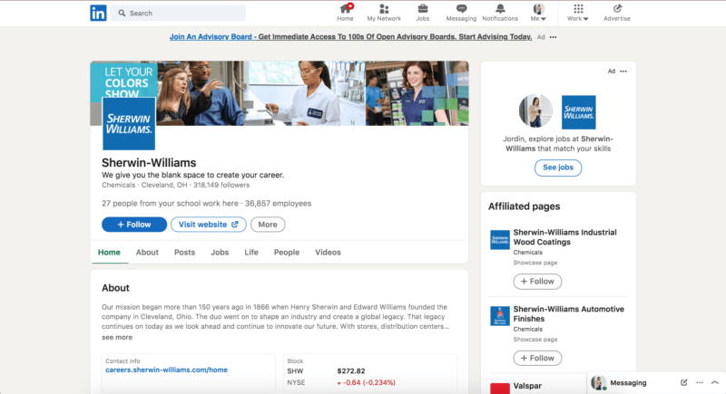Switch to the Home tab
Image resolution: width=726 pixels, height=394 pixels.
pos(109,252)
